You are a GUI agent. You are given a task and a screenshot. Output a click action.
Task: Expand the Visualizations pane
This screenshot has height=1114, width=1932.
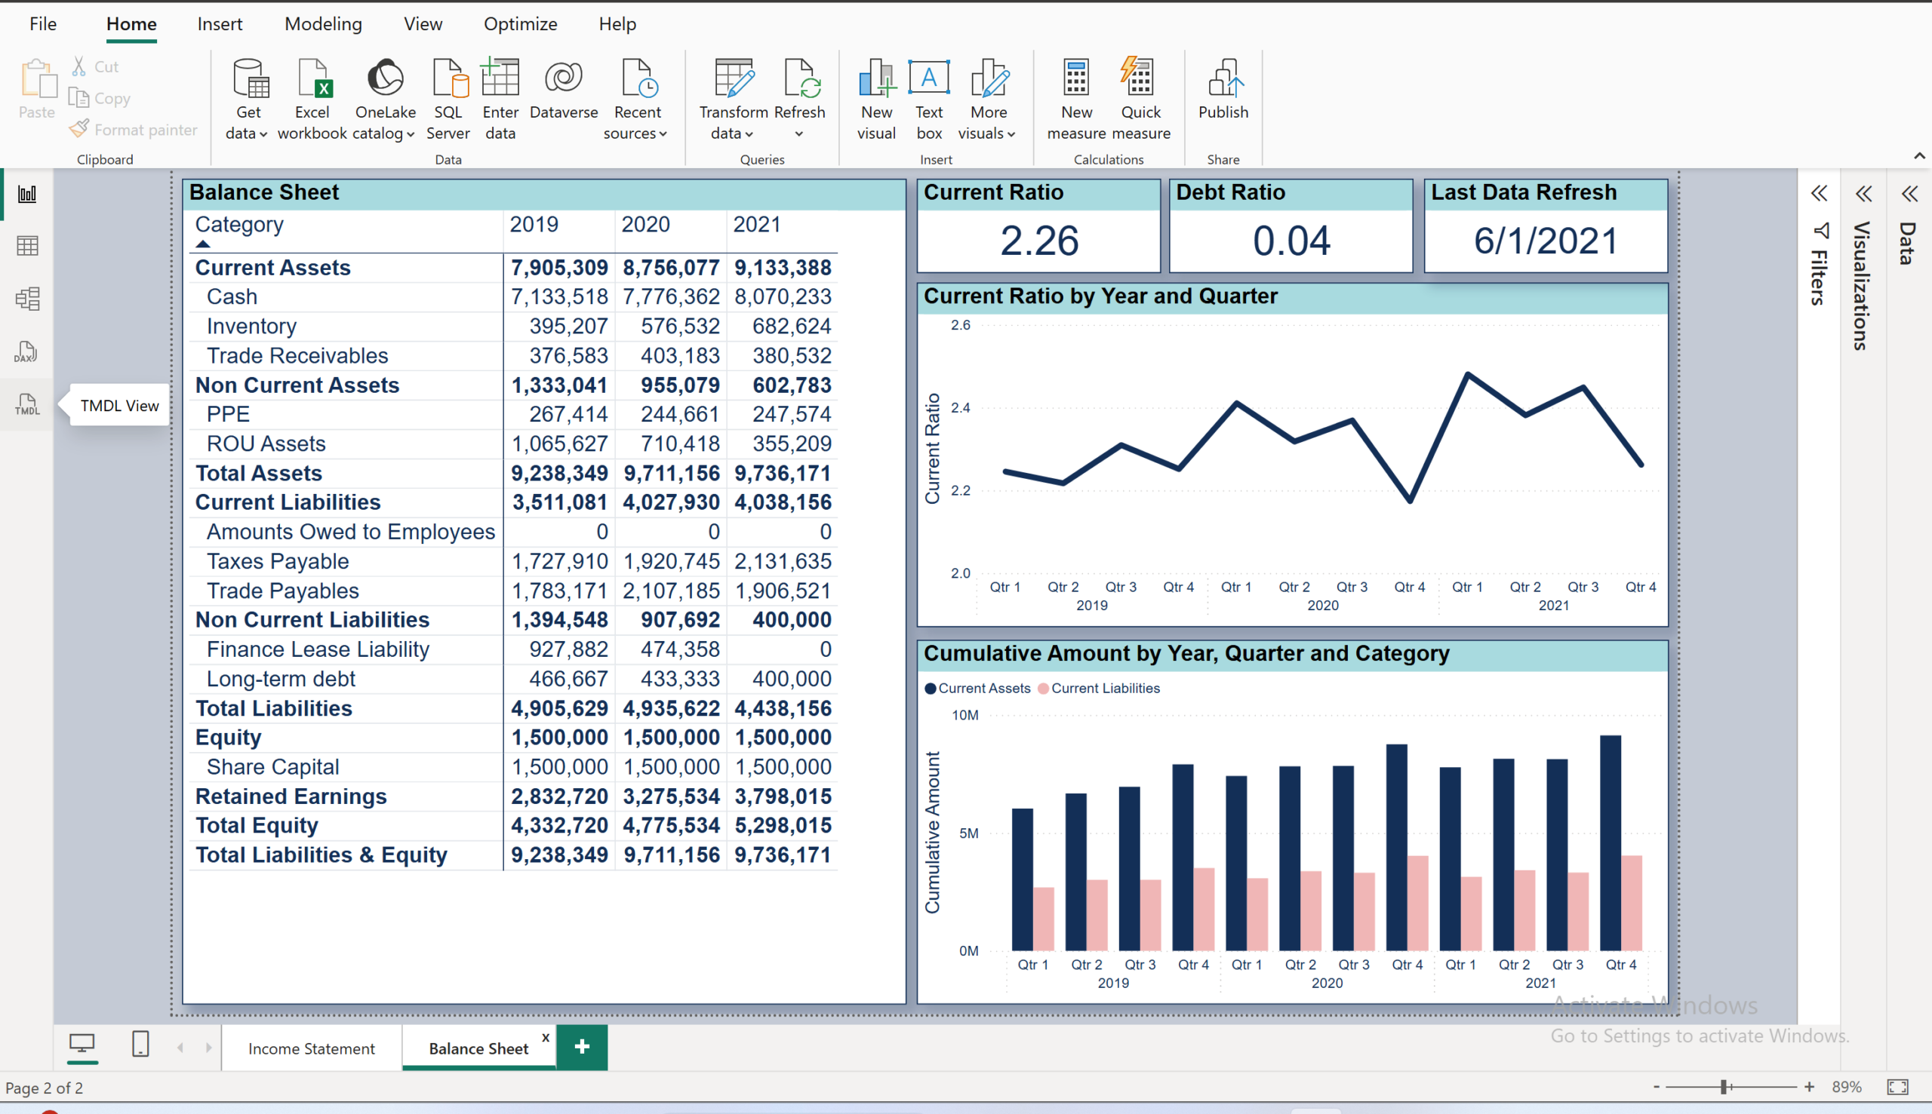point(1863,195)
